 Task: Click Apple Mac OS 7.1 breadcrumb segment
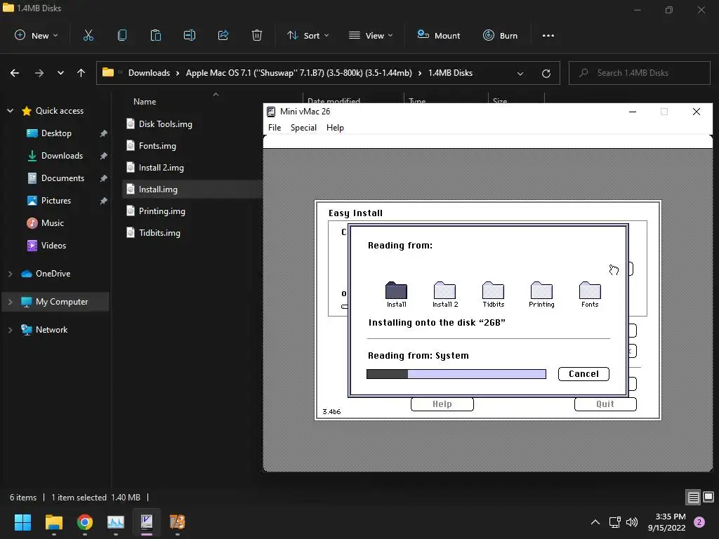tap(298, 73)
